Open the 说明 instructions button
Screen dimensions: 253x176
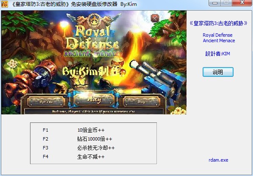coord(218,72)
